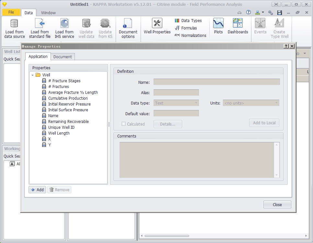Click the save disk icon
Screen dimensions: 313x243
pyautogui.click(x=279, y=13)
